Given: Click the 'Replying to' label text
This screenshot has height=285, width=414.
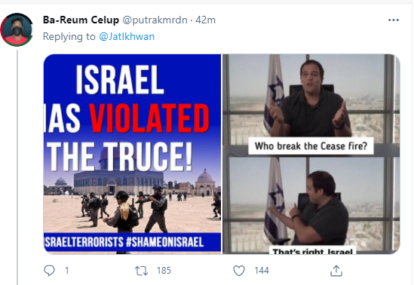Looking at the screenshot, I should tap(69, 36).
